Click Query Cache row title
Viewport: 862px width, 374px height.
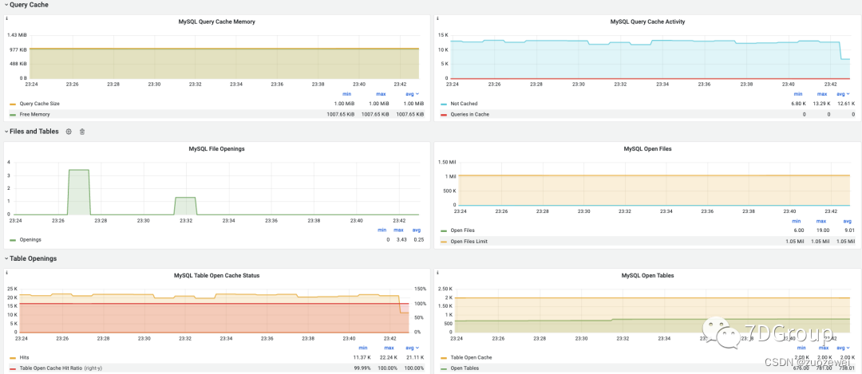tap(29, 5)
